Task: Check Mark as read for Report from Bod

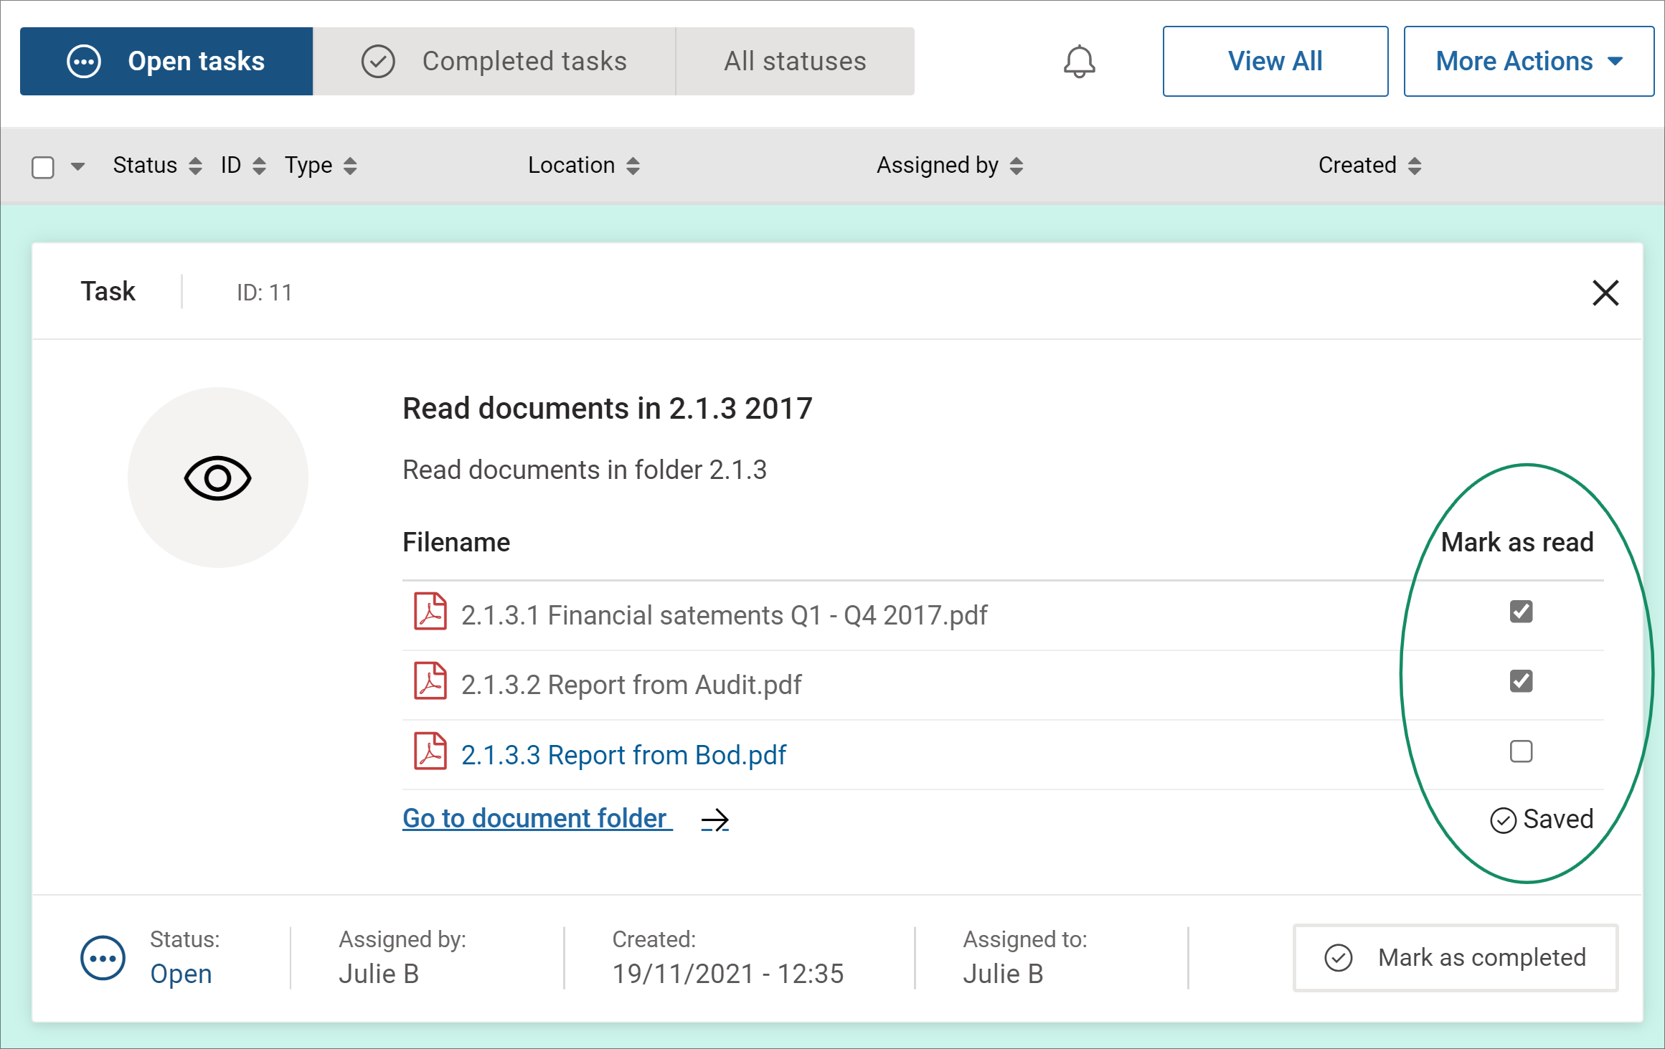Action: [1521, 751]
